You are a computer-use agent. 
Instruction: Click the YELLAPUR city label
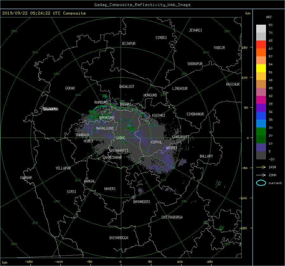pos(63,168)
